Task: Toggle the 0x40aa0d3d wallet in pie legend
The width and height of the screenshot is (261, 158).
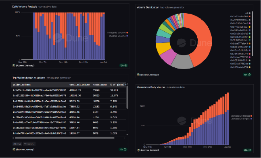Action: coord(240,50)
